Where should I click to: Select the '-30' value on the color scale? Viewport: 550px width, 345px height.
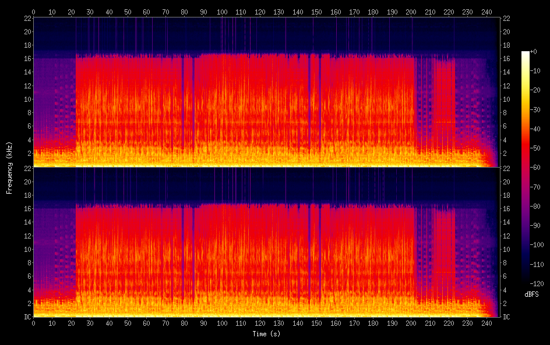[535, 109]
